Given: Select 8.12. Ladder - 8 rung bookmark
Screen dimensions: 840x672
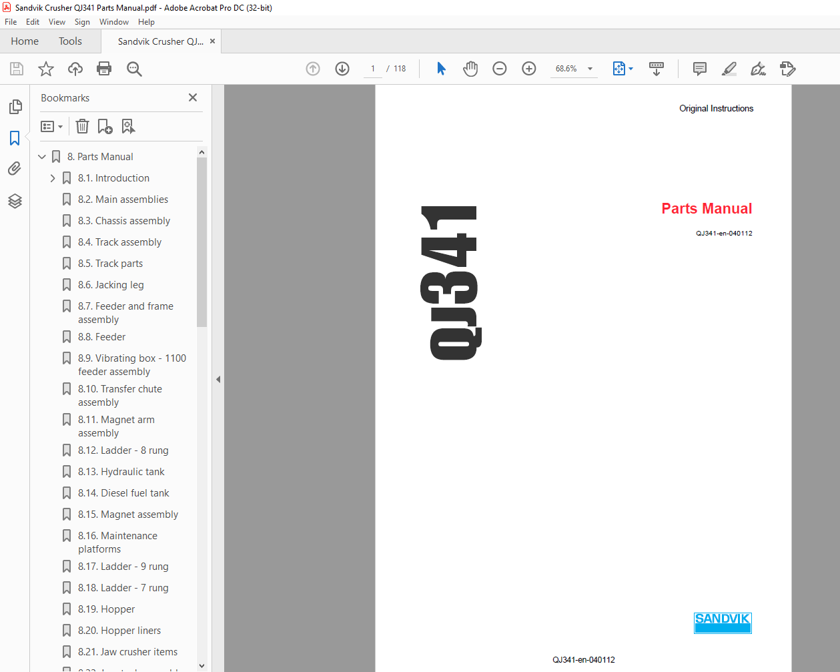Looking at the screenshot, I should [123, 450].
